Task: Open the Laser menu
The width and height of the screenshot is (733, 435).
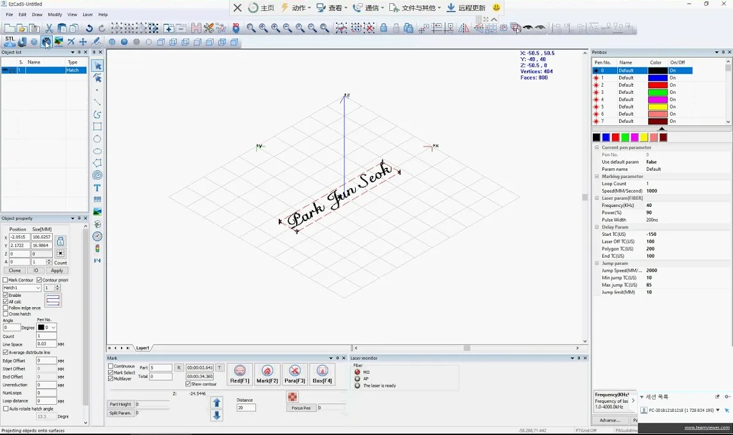Action: click(88, 14)
